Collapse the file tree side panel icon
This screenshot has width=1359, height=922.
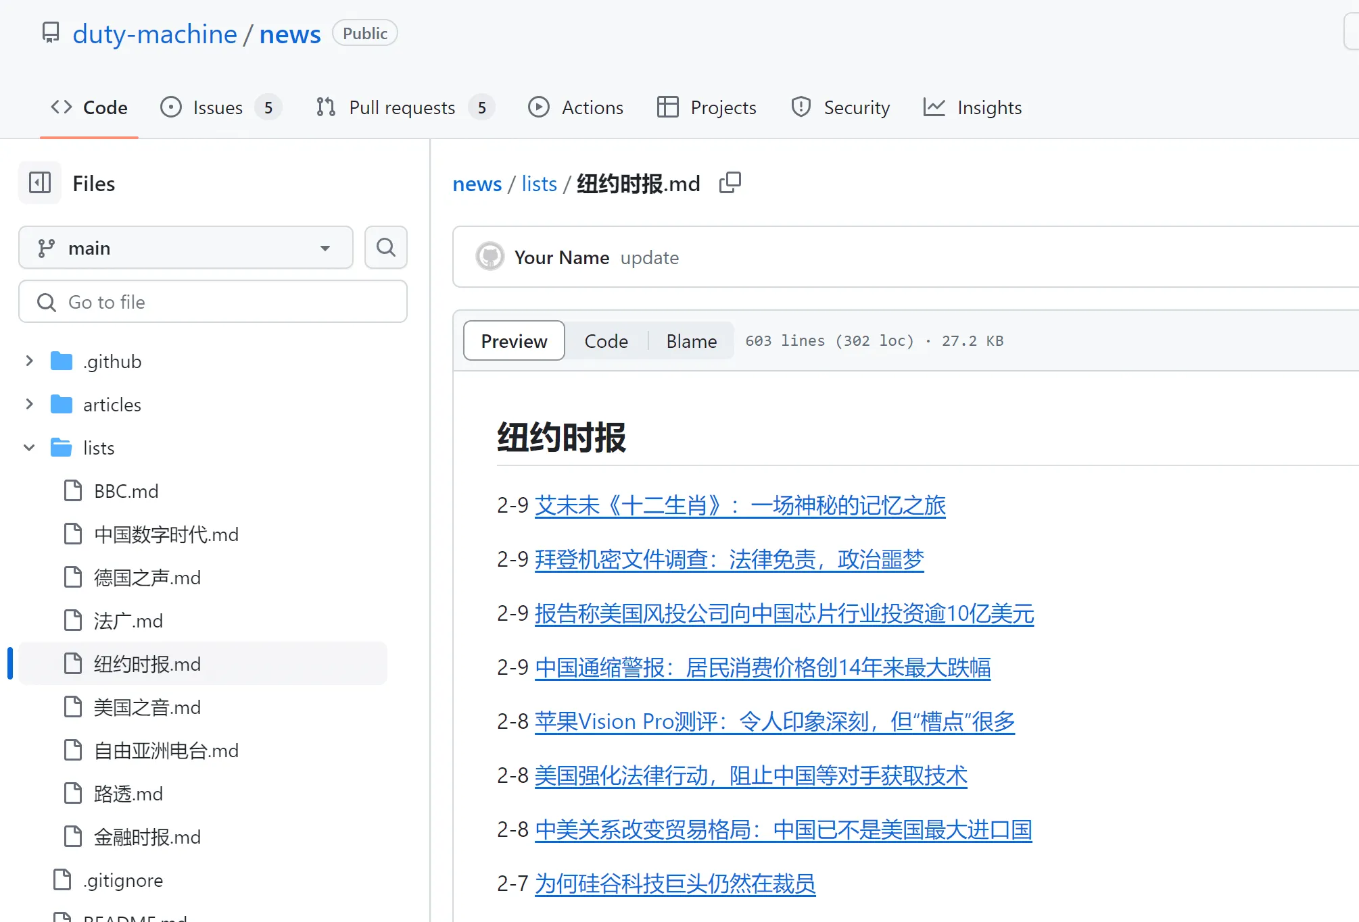tap(40, 183)
